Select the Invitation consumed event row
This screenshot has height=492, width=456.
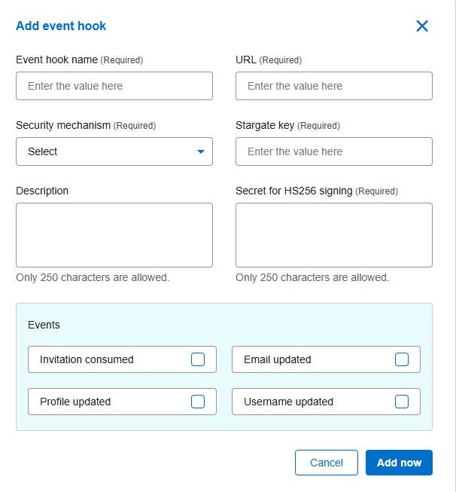(x=122, y=359)
